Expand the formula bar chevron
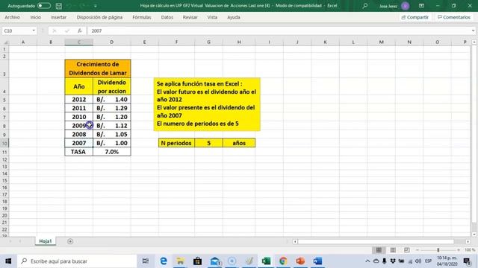The image size is (478, 268). (473, 31)
